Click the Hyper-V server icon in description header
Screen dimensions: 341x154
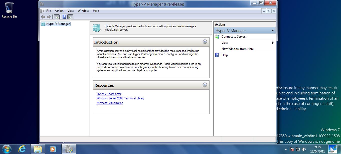click(x=97, y=28)
